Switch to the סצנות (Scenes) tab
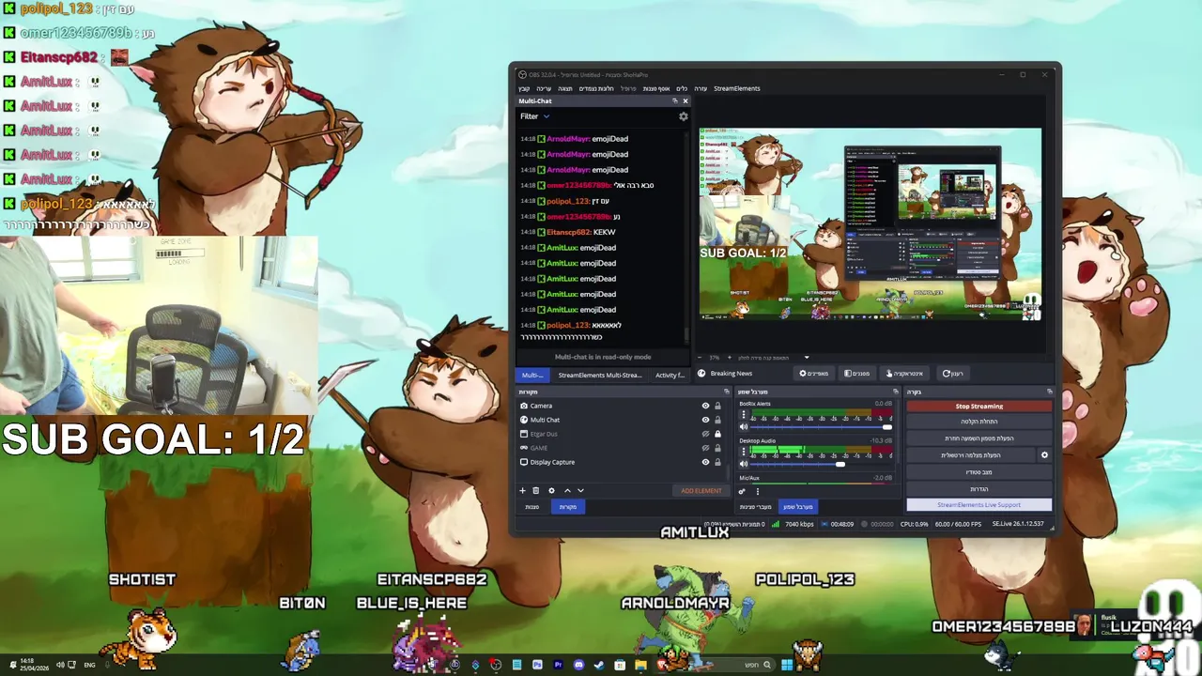Viewport: 1202px width, 676px height. tap(532, 507)
